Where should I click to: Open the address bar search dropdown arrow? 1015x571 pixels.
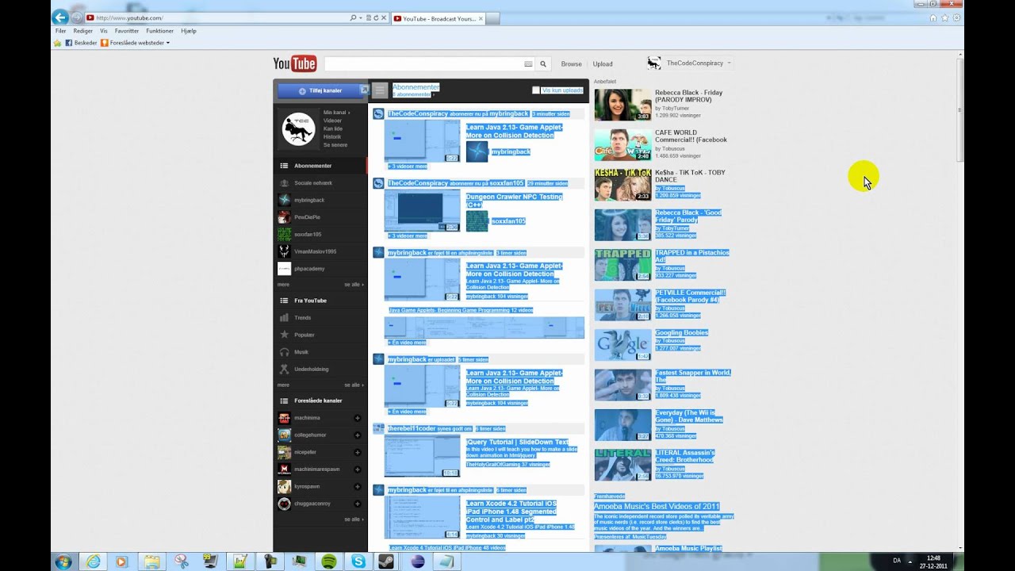pyautogui.click(x=361, y=17)
